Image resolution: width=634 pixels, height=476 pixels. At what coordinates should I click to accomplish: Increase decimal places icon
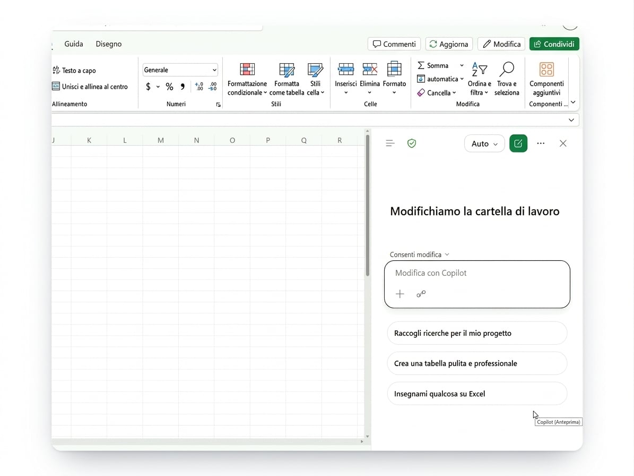pos(199,86)
